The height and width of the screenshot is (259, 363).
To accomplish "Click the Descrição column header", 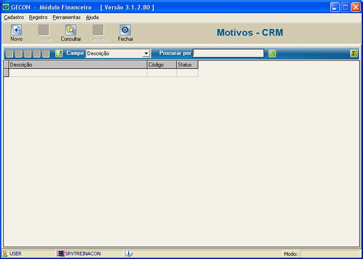I will click(78, 65).
